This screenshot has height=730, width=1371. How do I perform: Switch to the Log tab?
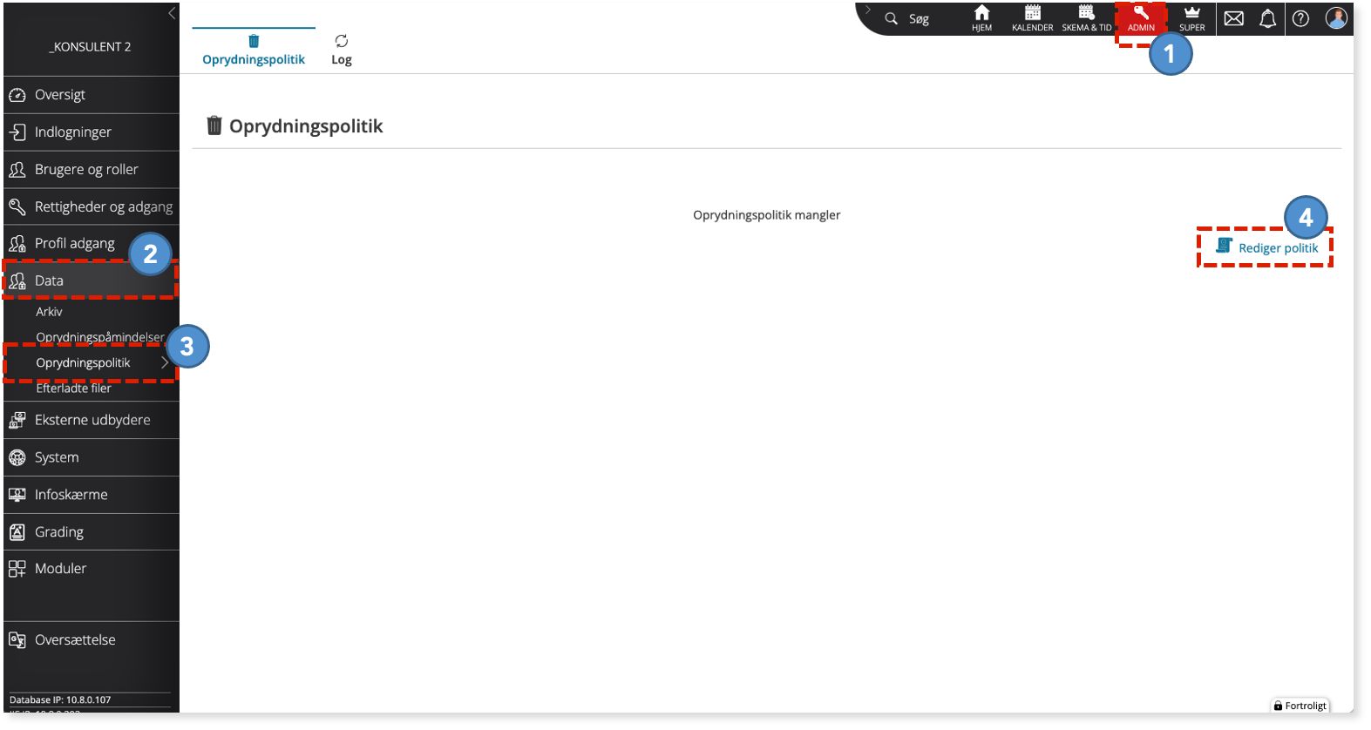(342, 50)
